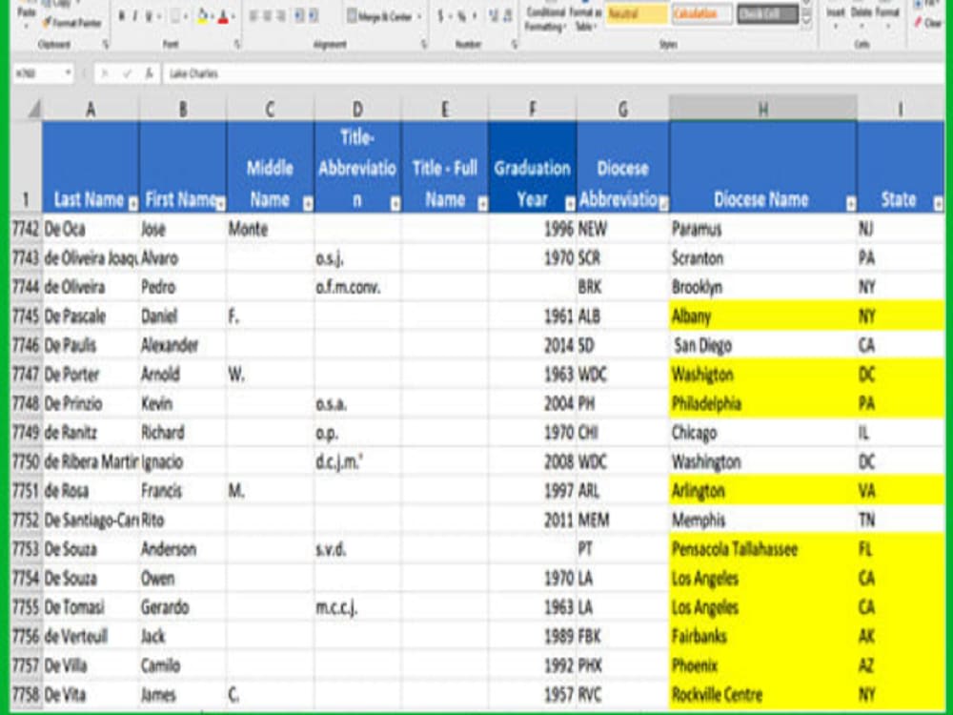Open the State filter dropdown
The height and width of the screenshot is (715, 953).
pyautogui.click(x=938, y=204)
